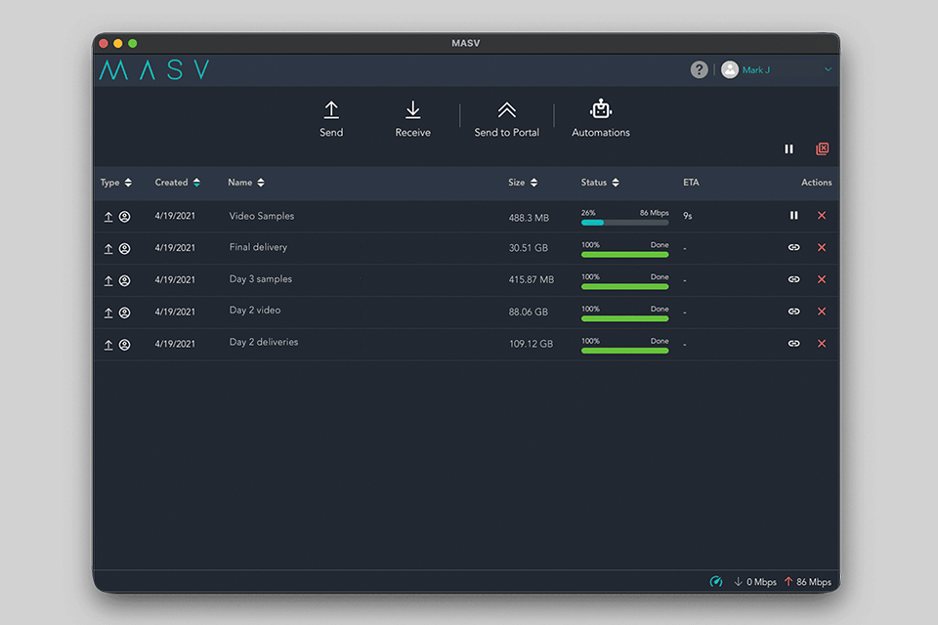Pause all transfers button above table
Screen dimensions: 938x625
pyautogui.click(x=789, y=149)
